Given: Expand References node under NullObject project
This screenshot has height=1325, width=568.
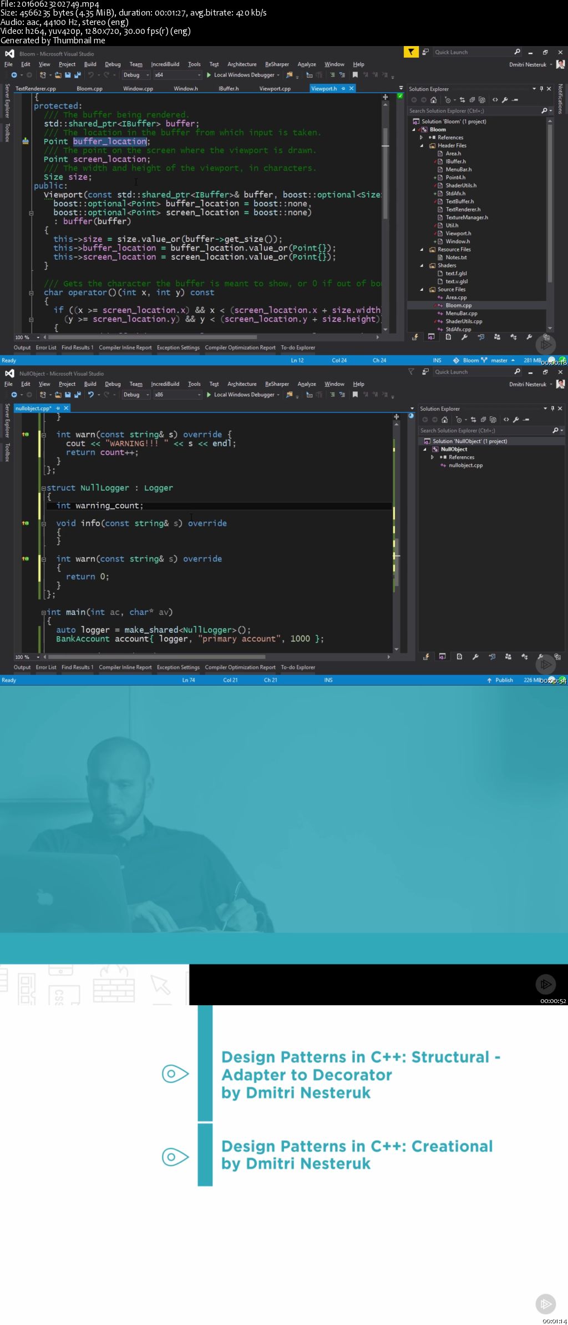Looking at the screenshot, I should pos(433,457).
